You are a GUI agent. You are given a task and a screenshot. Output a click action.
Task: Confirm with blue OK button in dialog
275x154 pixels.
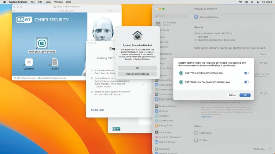[245, 95]
